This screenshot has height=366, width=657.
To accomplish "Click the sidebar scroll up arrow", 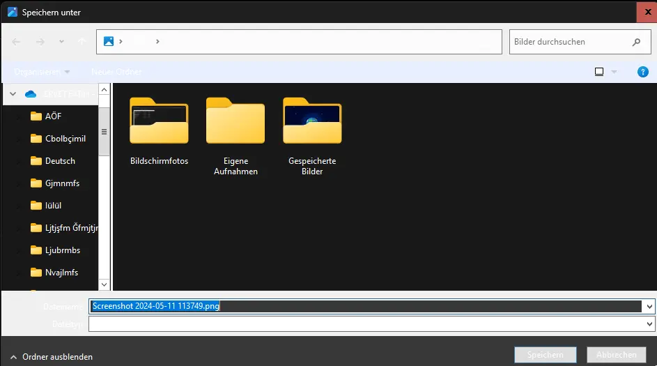I will 105,90.
